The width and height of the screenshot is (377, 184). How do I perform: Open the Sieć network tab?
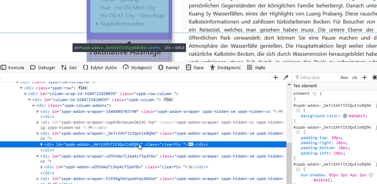click(x=69, y=67)
